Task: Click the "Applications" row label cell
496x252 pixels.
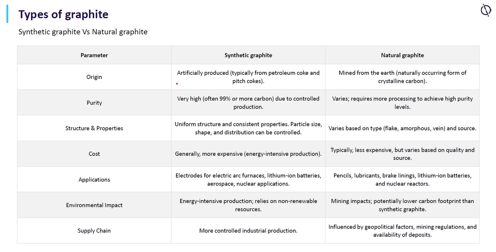Action: pos(94,180)
